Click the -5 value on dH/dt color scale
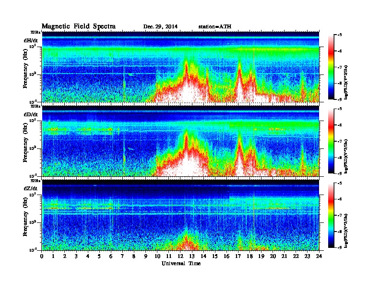The width and height of the screenshot is (380, 294). pyautogui.click(x=340, y=35)
